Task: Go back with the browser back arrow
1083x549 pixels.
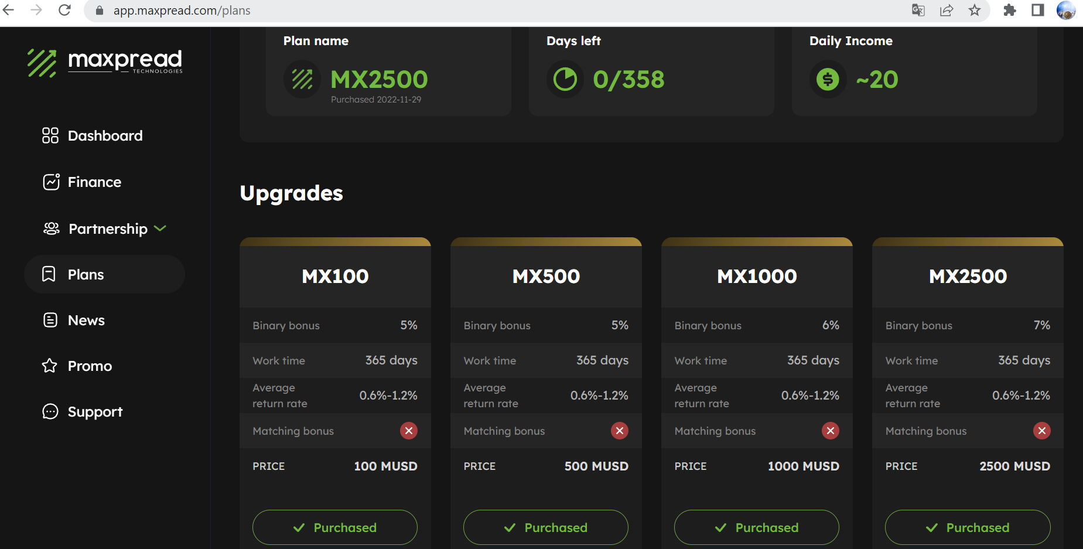Action: [x=9, y=10]
